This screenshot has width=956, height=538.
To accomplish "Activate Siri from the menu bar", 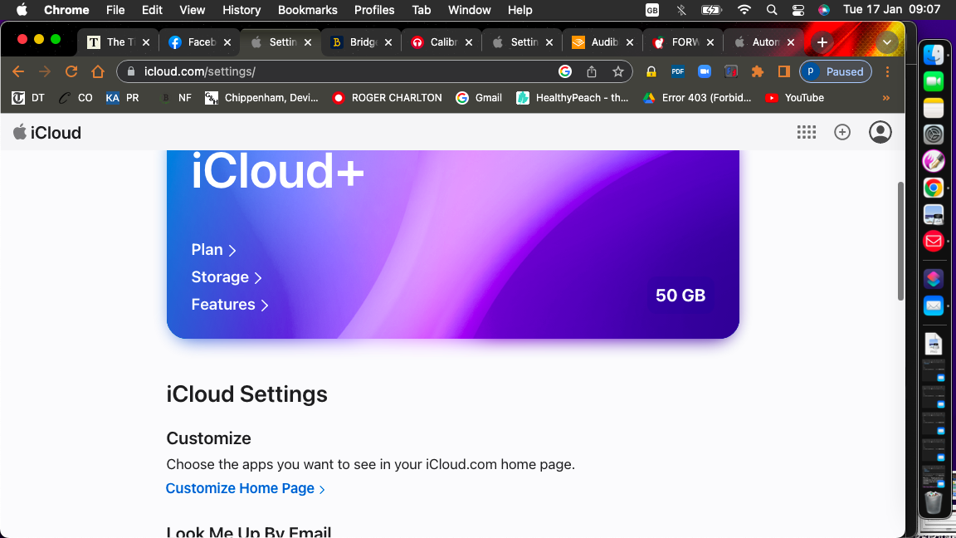I will [x=824, y=10].
